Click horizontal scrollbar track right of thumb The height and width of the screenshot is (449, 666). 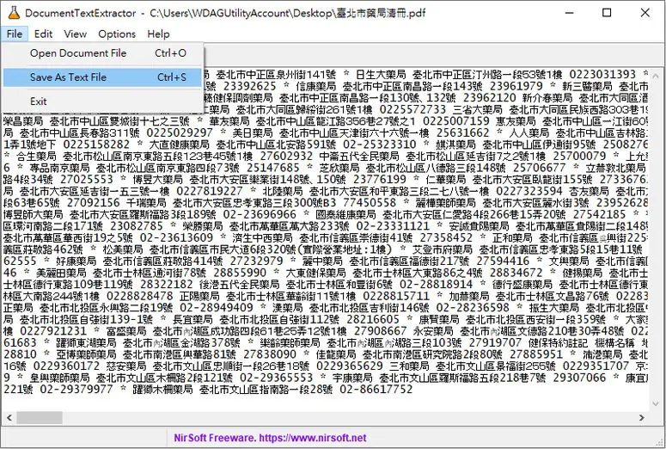[x=348, y=417]
